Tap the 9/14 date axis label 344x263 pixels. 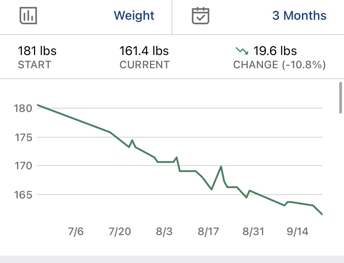pos(297,232)
